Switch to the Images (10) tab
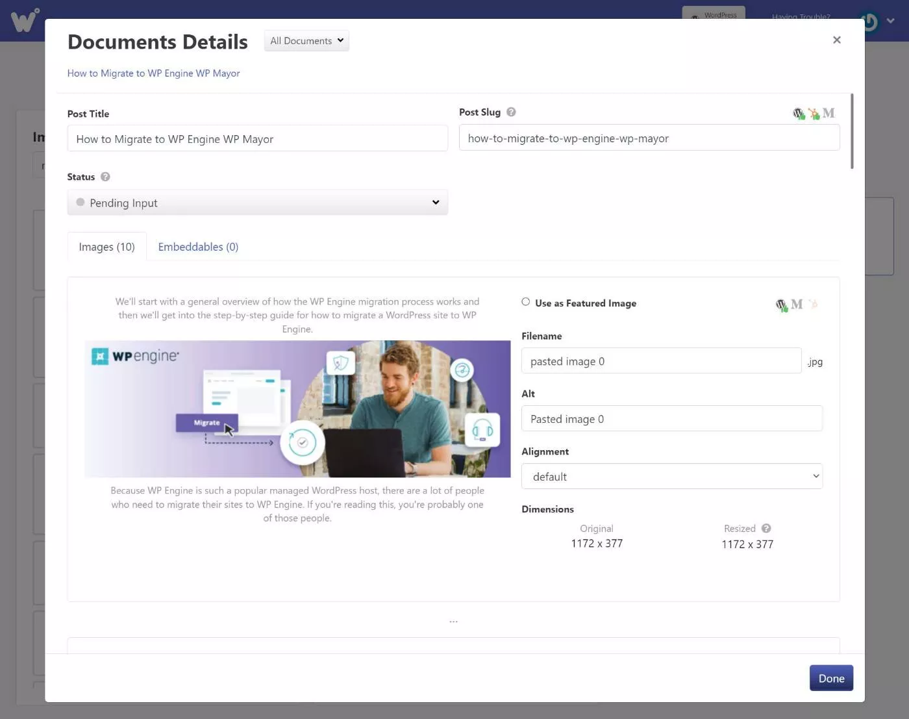Image resolution: width=909 pixels, height=719 pixels. click(107, 247)
